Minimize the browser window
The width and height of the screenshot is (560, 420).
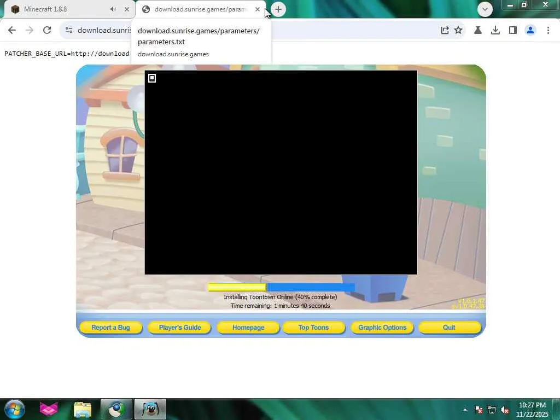pos(510,5)
